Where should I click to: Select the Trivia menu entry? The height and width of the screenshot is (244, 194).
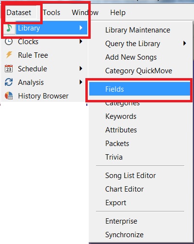(x=114, y=157)
